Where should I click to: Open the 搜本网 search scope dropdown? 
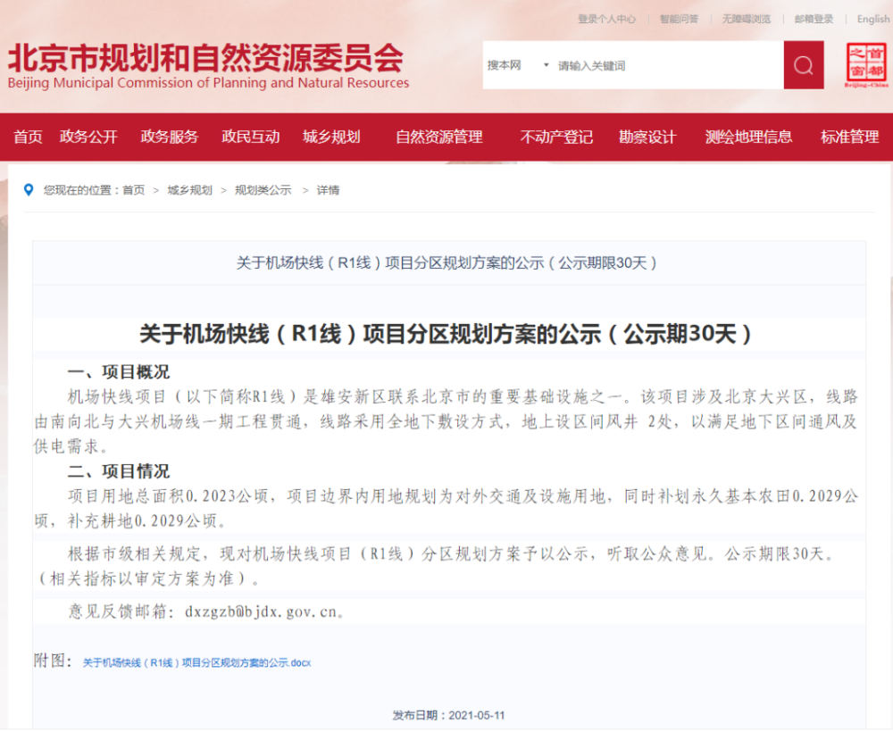click(518, 65)
